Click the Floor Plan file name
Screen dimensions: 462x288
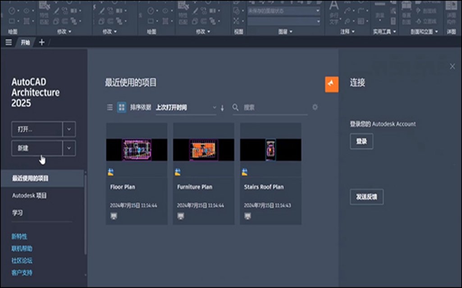pyautogui.click(x=123, y=187)
